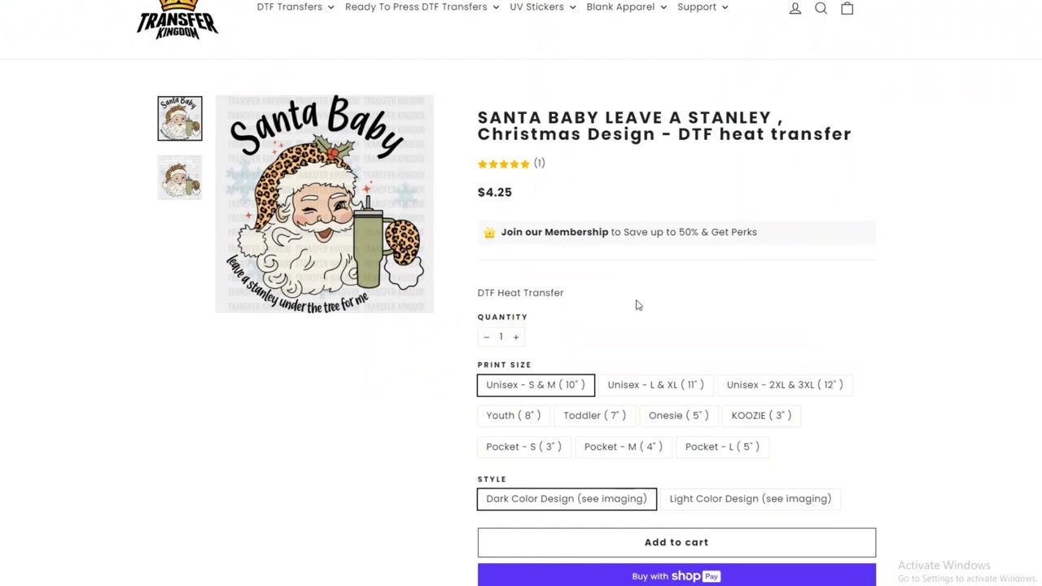1042x586 pixels.
Task: Open the Blank Apparel dropdown
Action: (626, 7)
